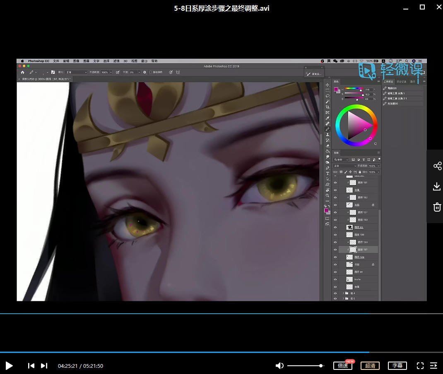Select the Eraser tool
This screenshot has width=443, height=374.
327,146
